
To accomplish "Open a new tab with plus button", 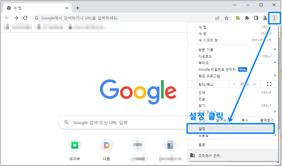I will (x=78, y=8).
